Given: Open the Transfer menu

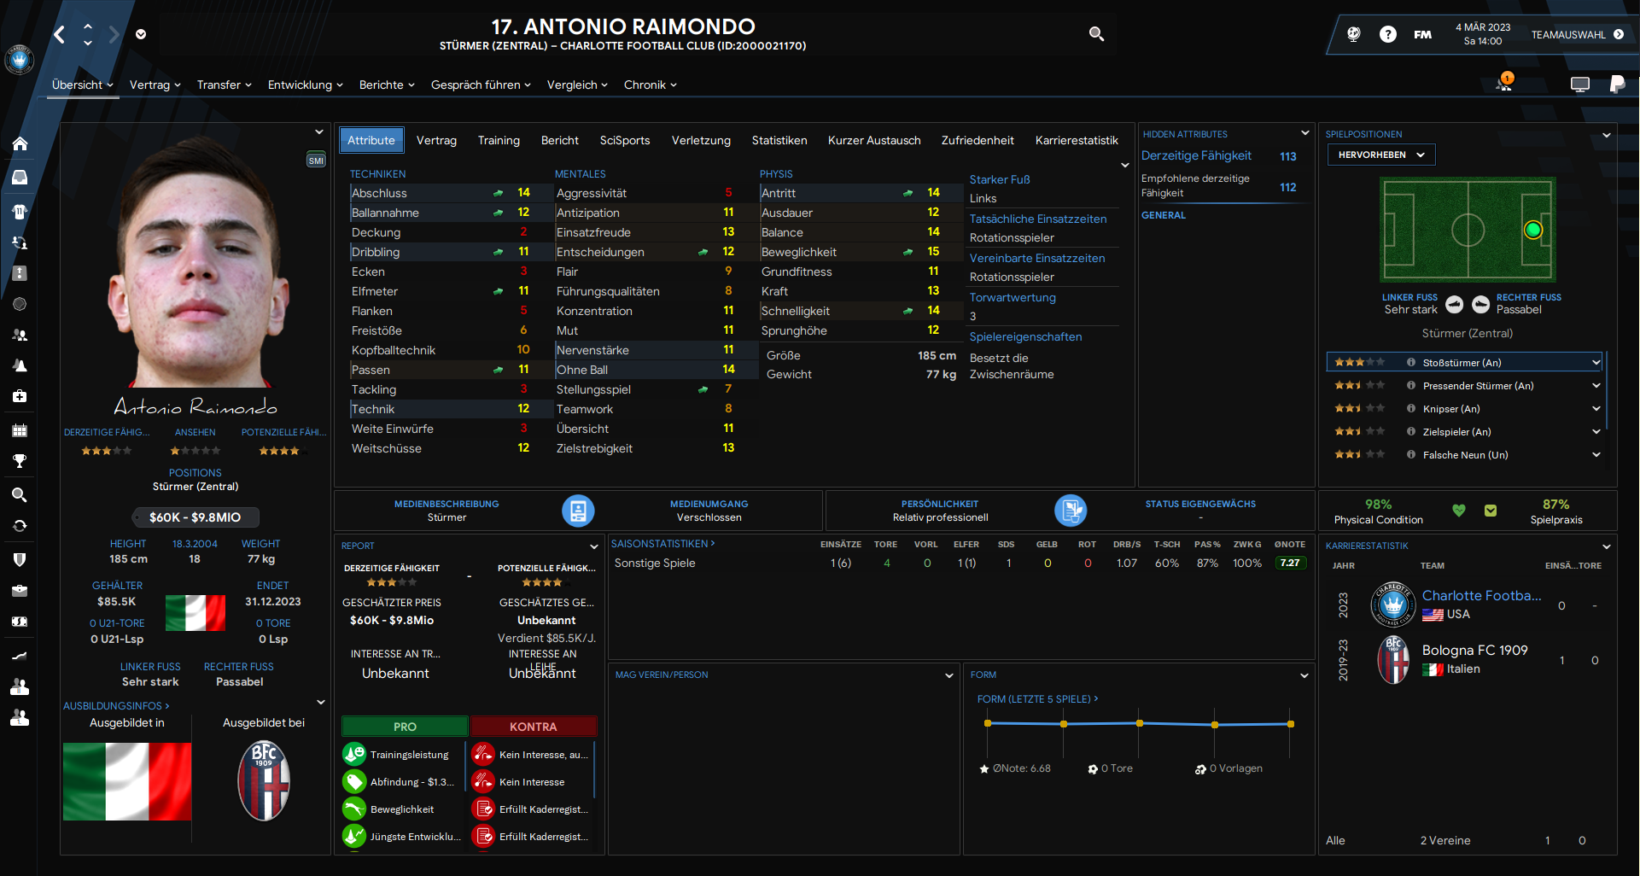Looking at the screenshot, I should [225, 85].
